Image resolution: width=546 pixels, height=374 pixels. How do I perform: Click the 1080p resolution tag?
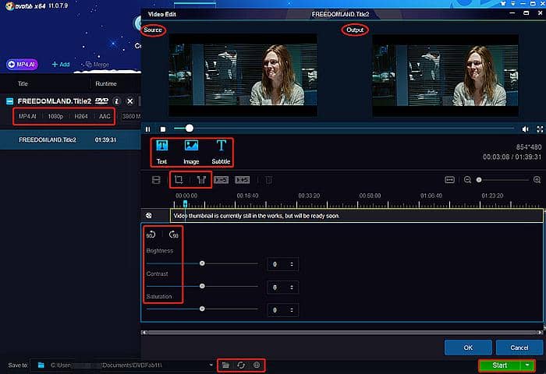click(55, 117)
